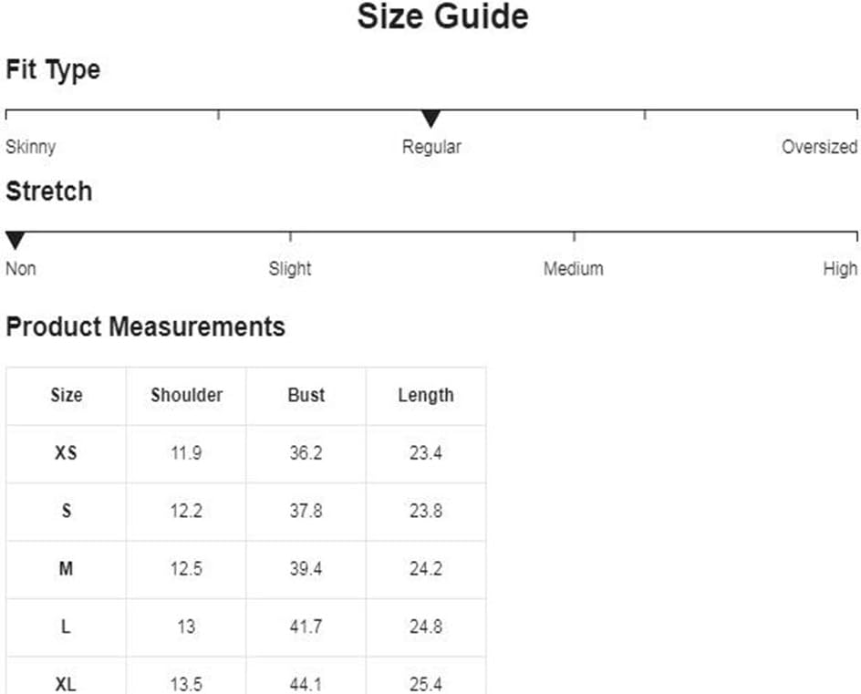Click the 41.7 bust value for L
Viewport: 861px width, 694px height.
306,627
